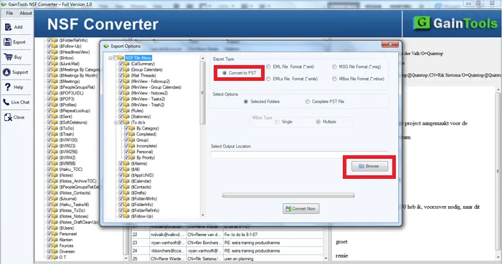This screenshot has height=264, width=502.
Task: Click dialog tree scrollbar up arrow
Action: coord(202,59)
